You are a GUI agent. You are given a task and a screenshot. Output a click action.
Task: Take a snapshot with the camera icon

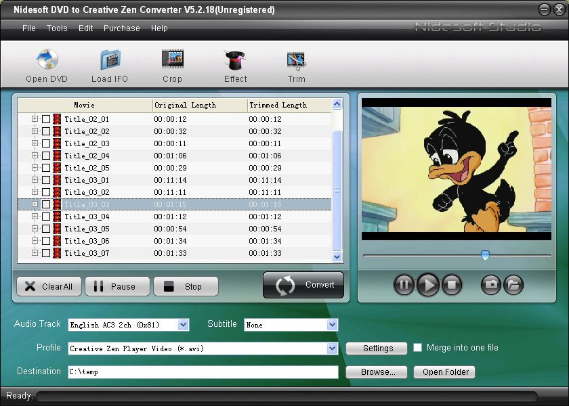[x=491, y=285]
